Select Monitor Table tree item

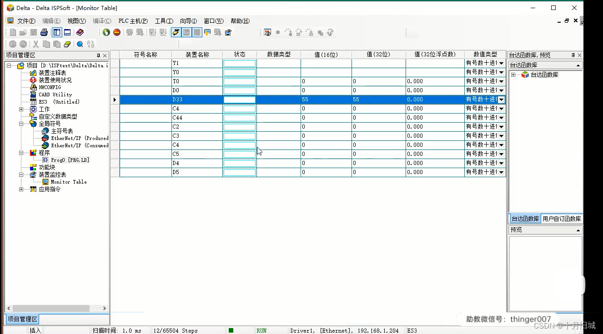coord(69,182)
